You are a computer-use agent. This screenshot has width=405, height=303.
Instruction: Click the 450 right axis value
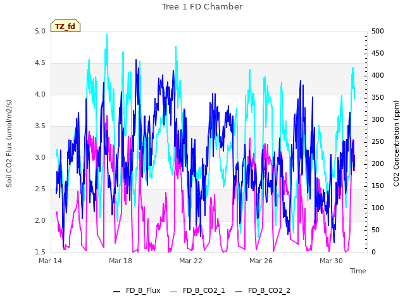378,53
